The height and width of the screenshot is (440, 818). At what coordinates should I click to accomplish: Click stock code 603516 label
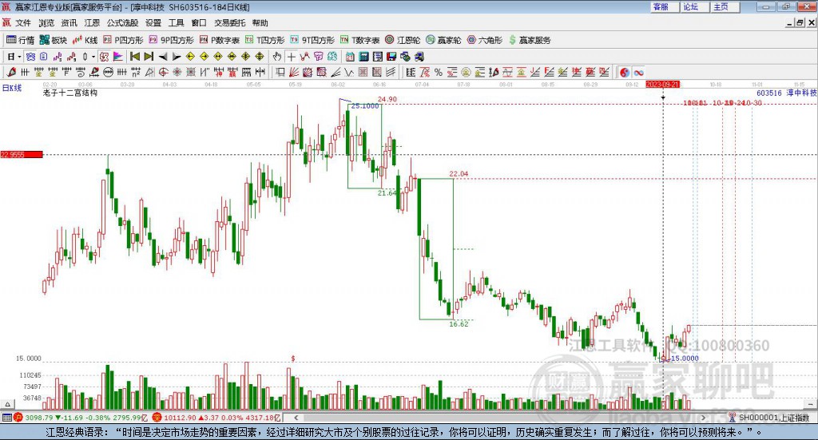[x=769, y=93]
